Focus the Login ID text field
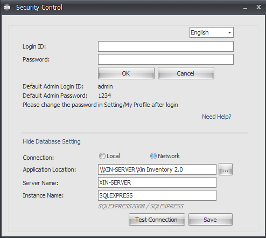This screenshot has width=266, height=238. tap(166, 46)
